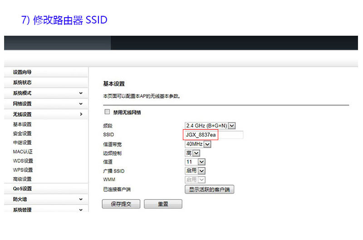Collapse the 无线设置 sidebar arrow
Viewport: 363px width, 240px height.
tap(81, 115)
